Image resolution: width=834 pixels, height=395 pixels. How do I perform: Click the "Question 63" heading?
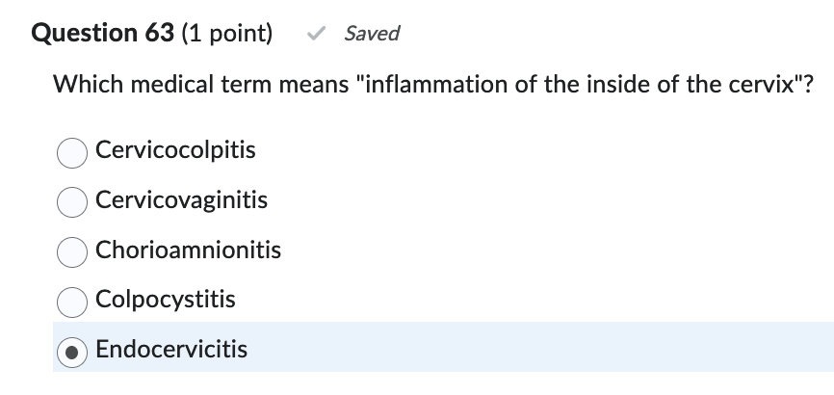[x=96, y=34]
